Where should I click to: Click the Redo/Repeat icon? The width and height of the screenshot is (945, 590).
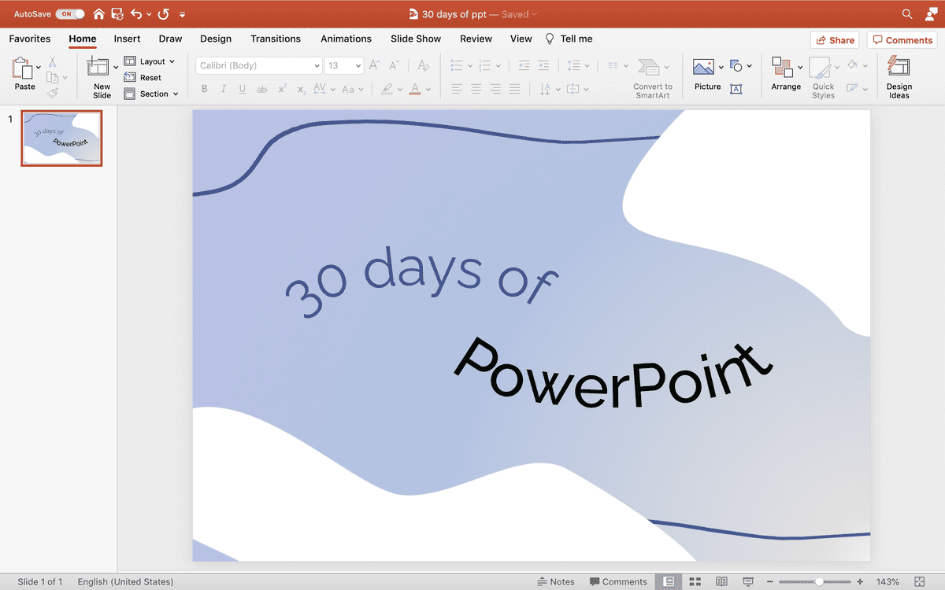click(163, 14)
